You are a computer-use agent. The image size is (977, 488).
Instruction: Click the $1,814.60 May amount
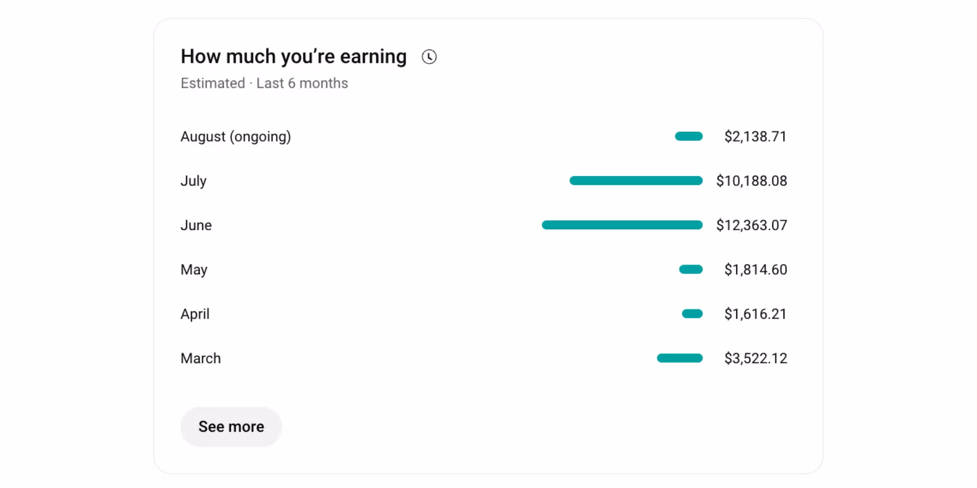pos(755,270)
